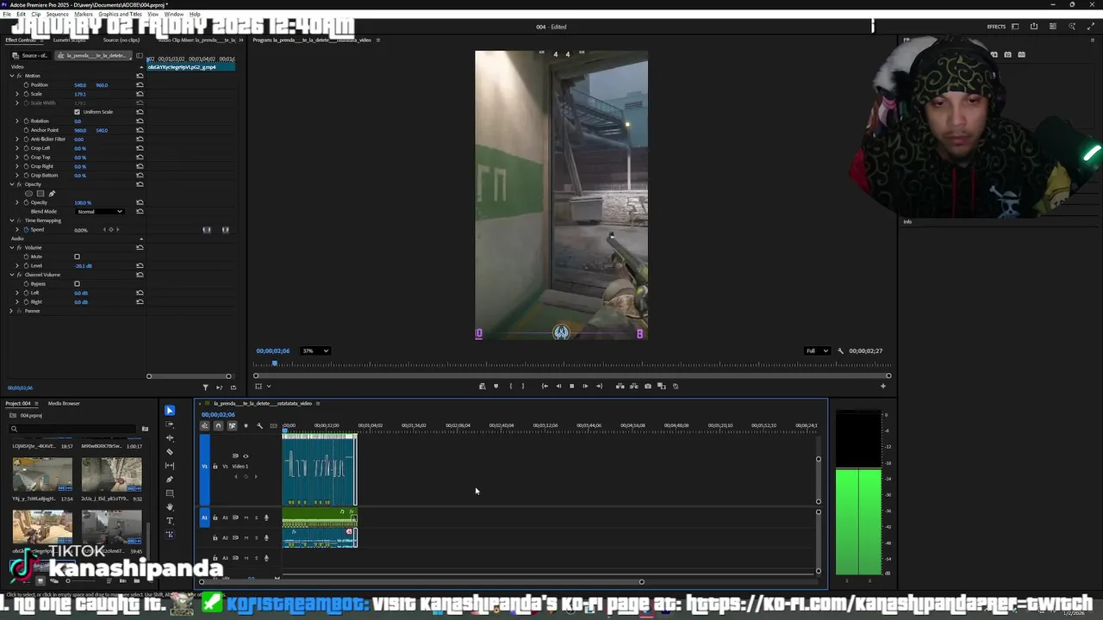The height and width of the screenshot is (620, 1103).
Task: Reset the Position parameter
Action: tap(140, 85)
